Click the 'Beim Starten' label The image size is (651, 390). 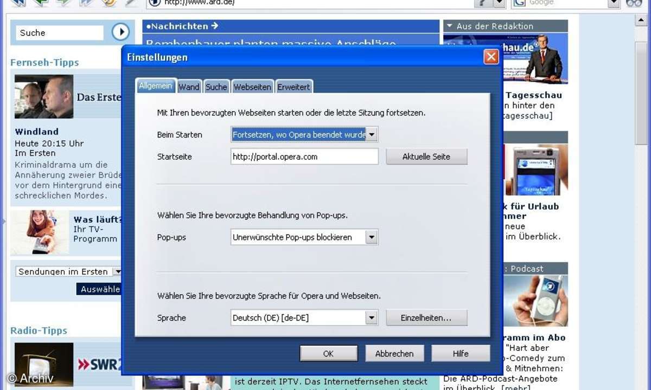180,135
